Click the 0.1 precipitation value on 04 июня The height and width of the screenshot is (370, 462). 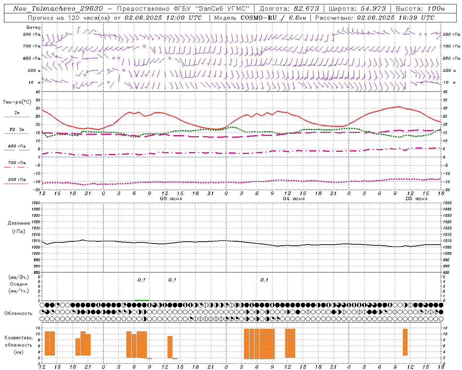pos(264,280)
